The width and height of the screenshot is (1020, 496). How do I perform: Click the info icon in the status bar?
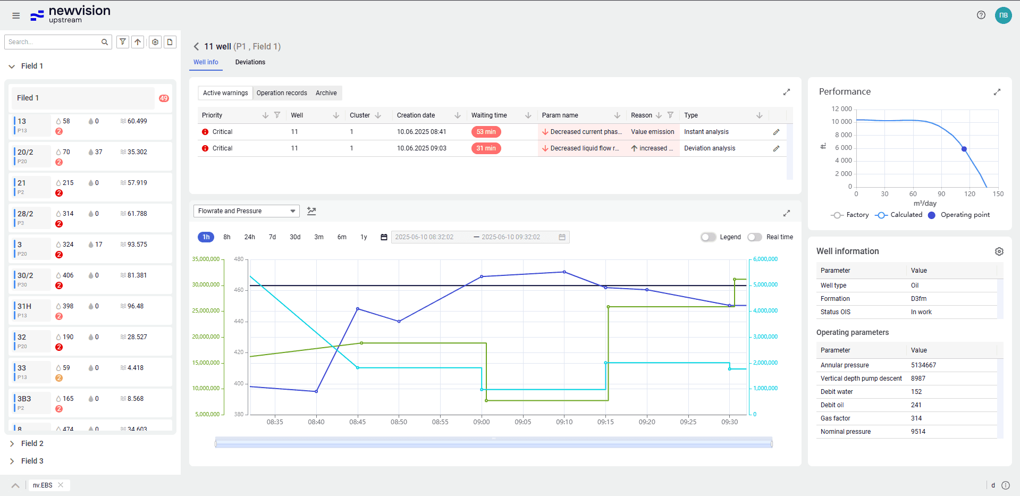pos(1006,485)
